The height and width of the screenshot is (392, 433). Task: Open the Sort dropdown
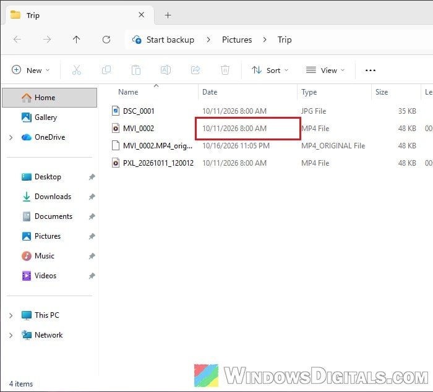pos(270,70)
